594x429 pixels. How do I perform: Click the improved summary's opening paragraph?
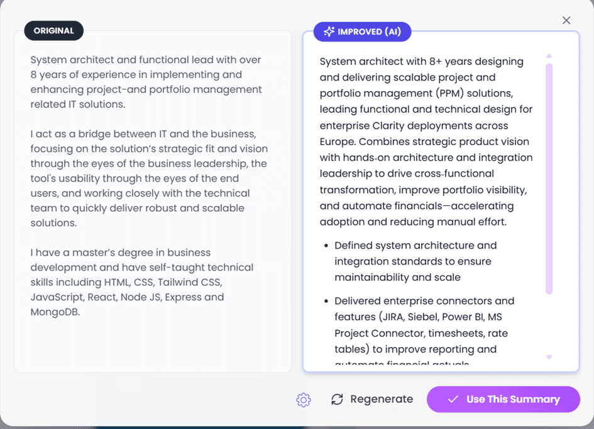[426, 141]
